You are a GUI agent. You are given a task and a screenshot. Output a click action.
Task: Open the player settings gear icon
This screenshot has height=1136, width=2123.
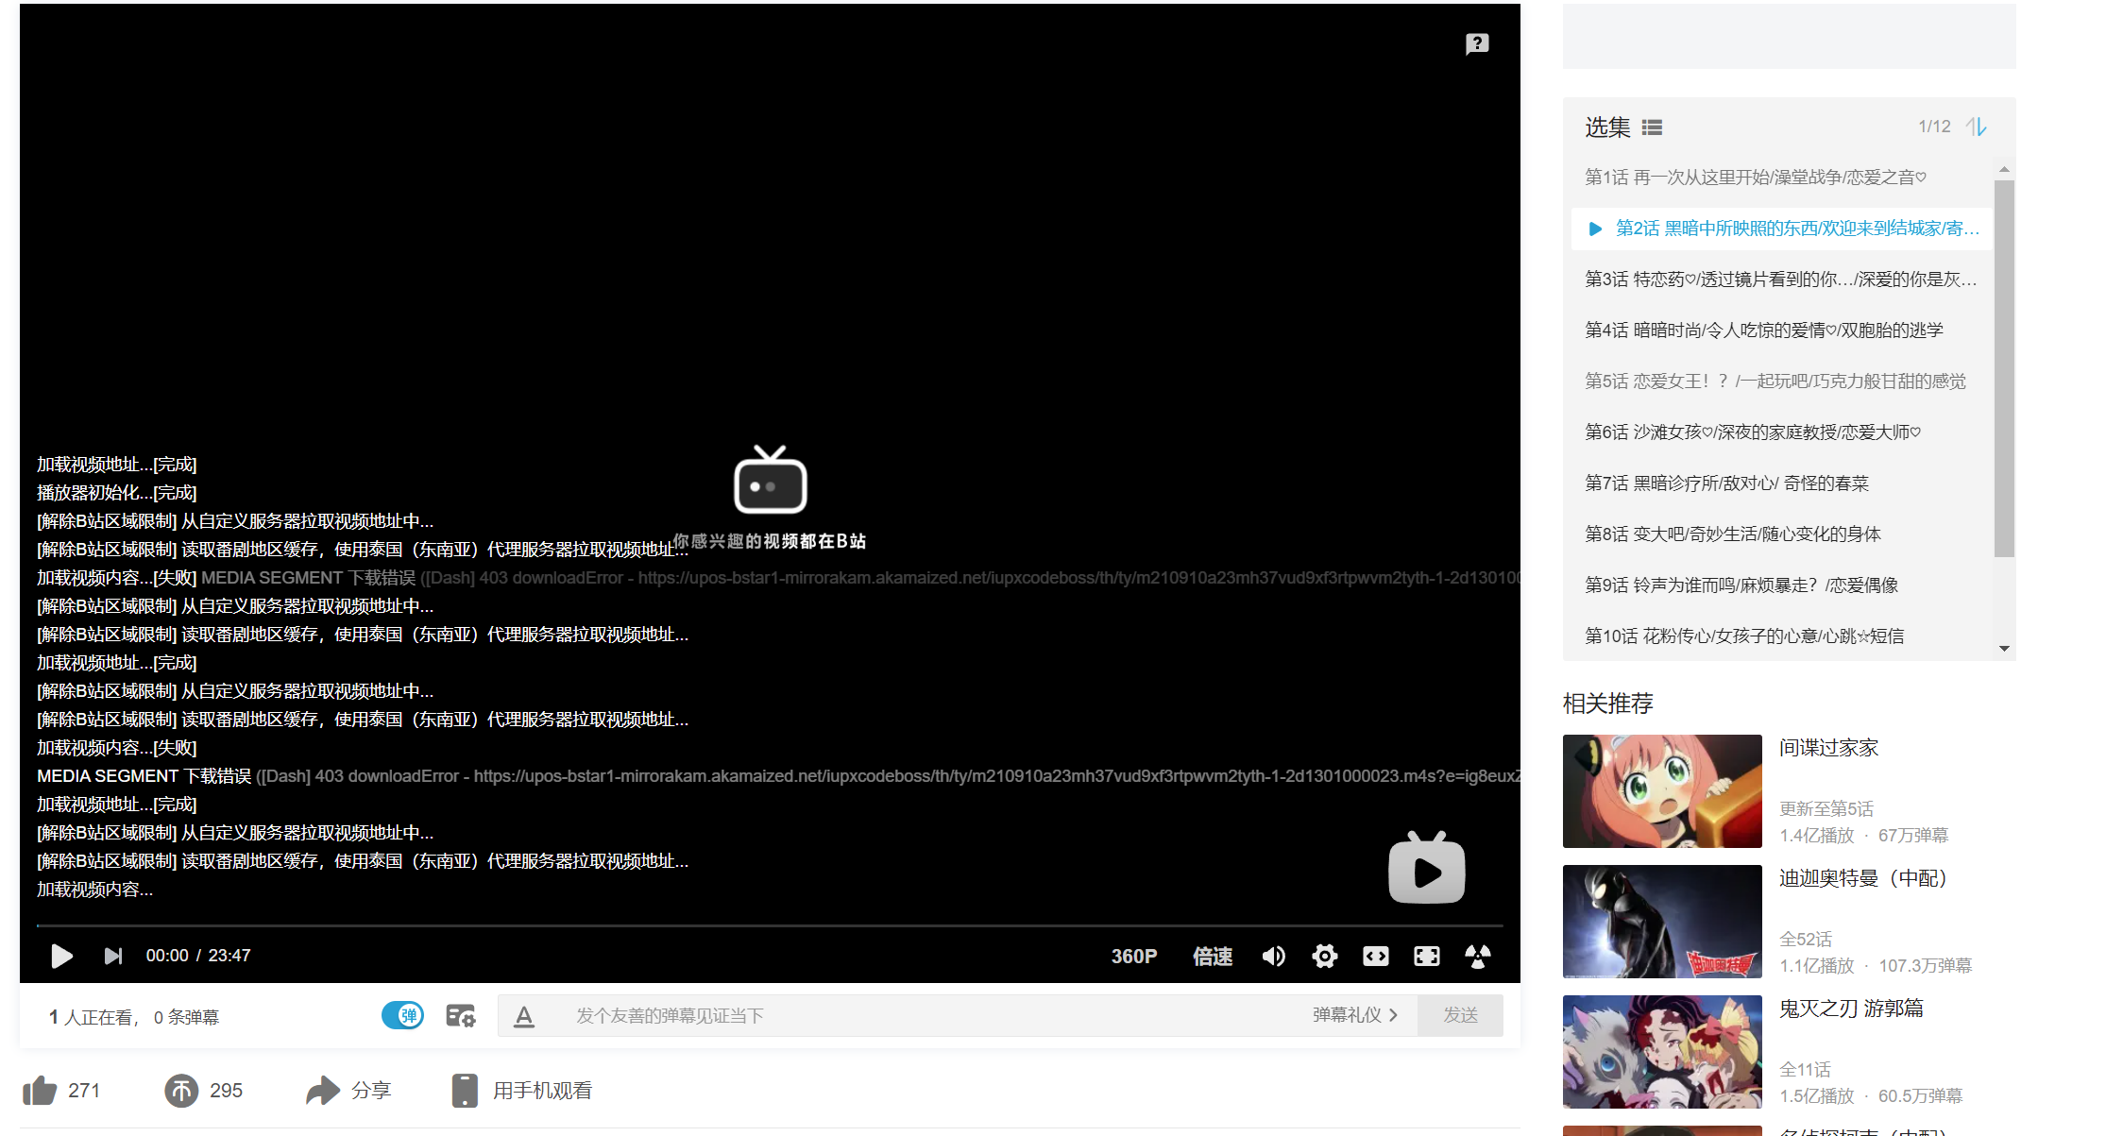tap(1325, 956)
